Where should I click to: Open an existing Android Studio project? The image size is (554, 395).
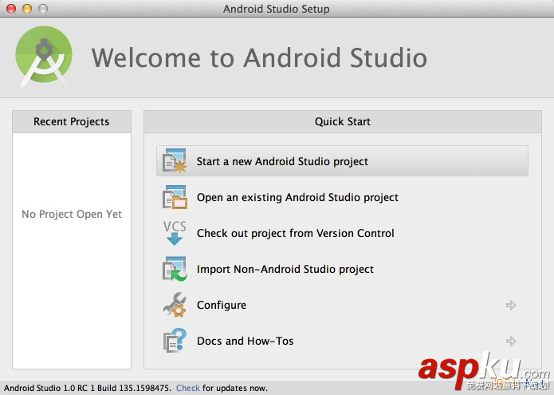coord(297,197)
